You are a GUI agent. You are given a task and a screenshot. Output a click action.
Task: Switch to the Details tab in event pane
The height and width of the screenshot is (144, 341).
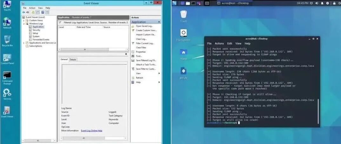(x=73, y=59)
